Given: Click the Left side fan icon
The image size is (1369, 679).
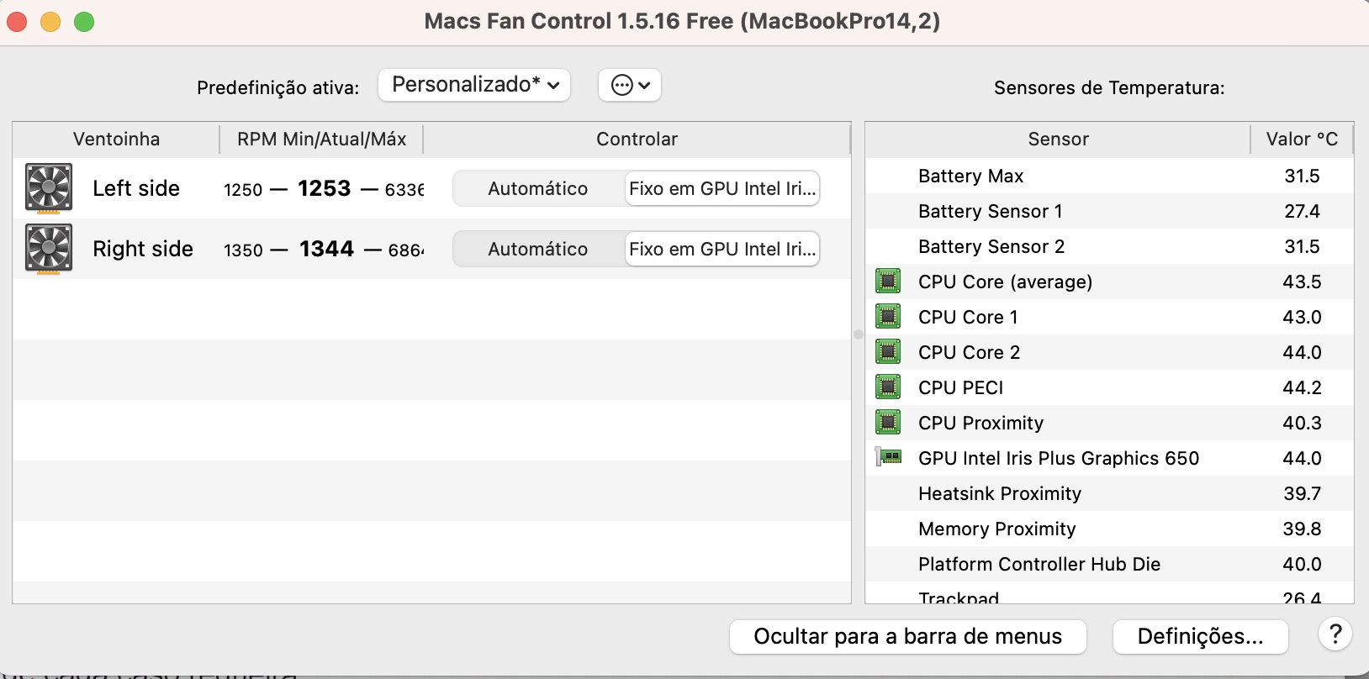Looking at the screenshot, I should 49,187.
